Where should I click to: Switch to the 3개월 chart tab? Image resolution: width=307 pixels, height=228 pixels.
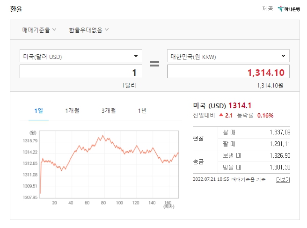coord(109,111)
